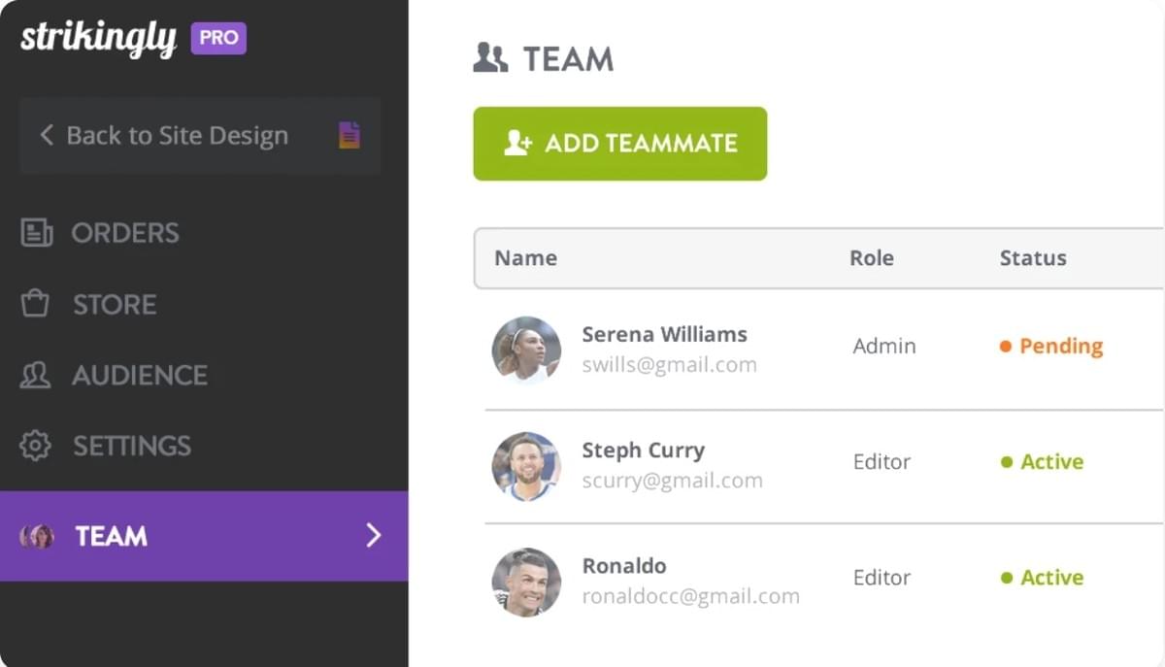This screenshot has width=1165, height=667.
Task: Open the Name column header
Action: click(x=525, y=258)
